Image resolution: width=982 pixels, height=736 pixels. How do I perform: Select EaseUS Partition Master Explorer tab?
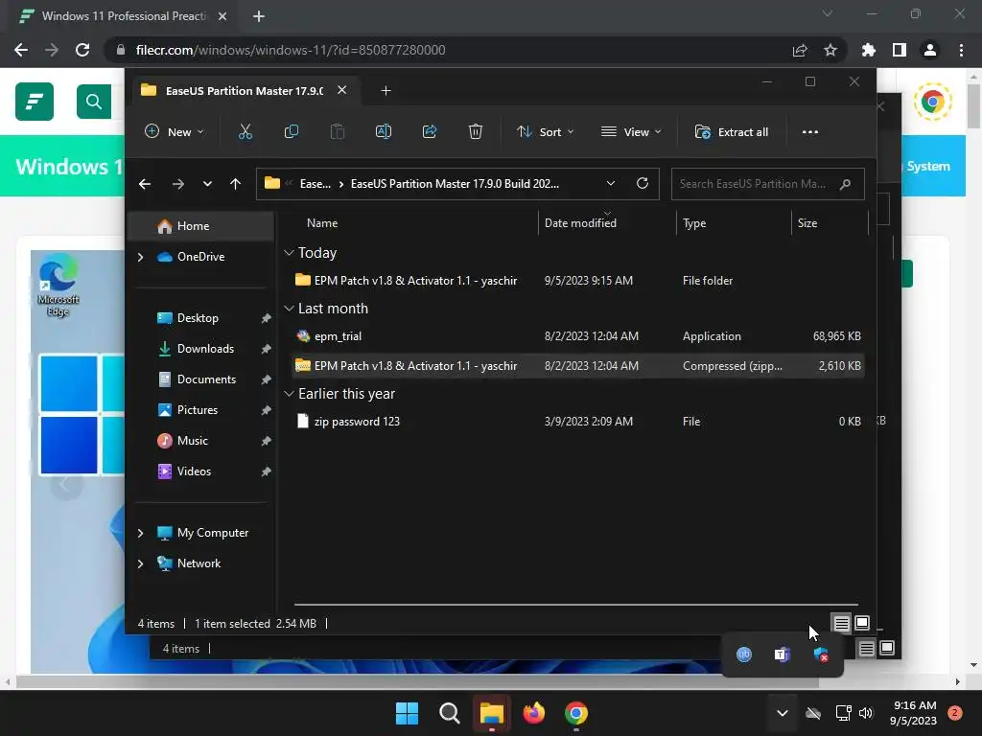[x=243, y=91]
